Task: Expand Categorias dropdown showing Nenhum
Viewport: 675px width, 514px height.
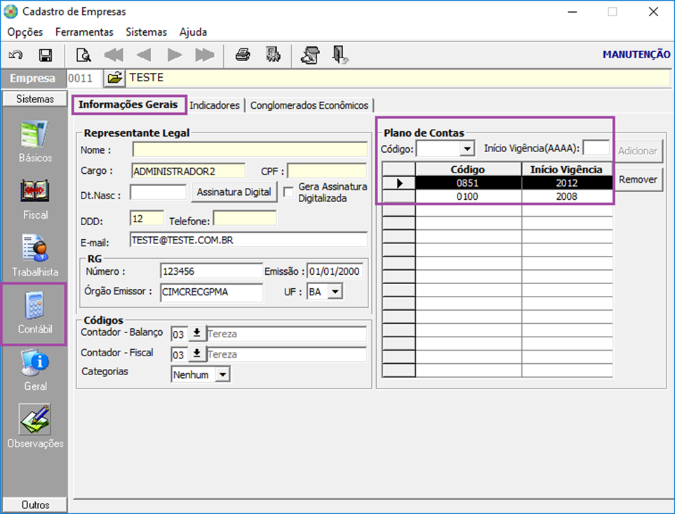Action: tap(222, 374)
